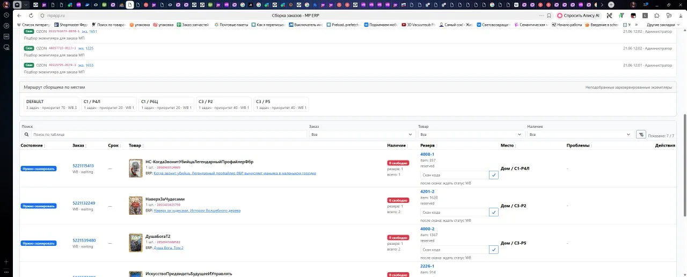
Task: Confirm scan with checkmark button for reserve 4201-2
Action: click(x=494, y=212)
